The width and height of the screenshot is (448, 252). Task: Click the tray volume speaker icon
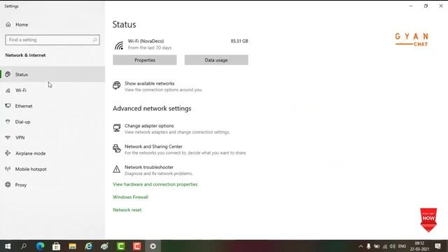pyautogui.click(x=393, y=246)
